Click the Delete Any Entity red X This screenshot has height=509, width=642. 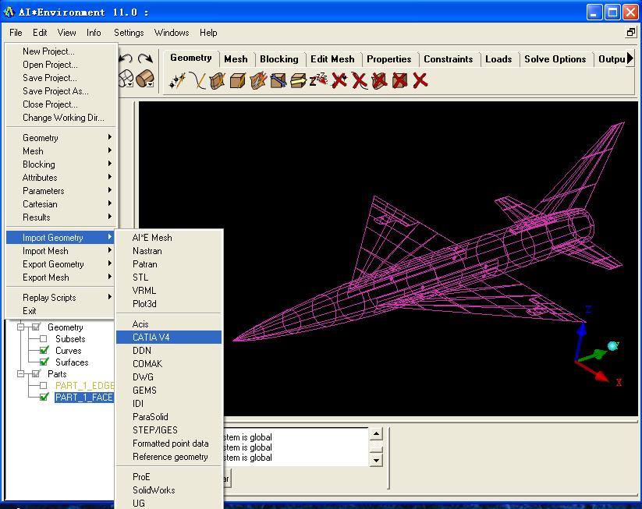[420, 80]
